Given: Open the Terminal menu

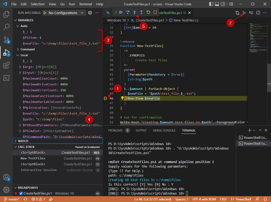Looking at the screenshot, I should (x=85, y=4).
